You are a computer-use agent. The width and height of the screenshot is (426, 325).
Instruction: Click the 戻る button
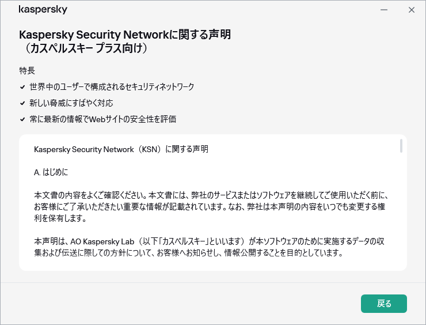point(383,304)
